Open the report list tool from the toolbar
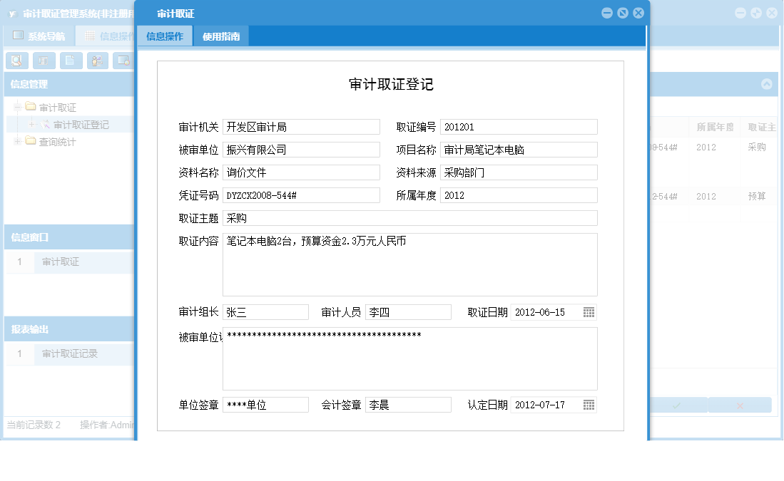This screenshot has height=481, width=784. 44,61
